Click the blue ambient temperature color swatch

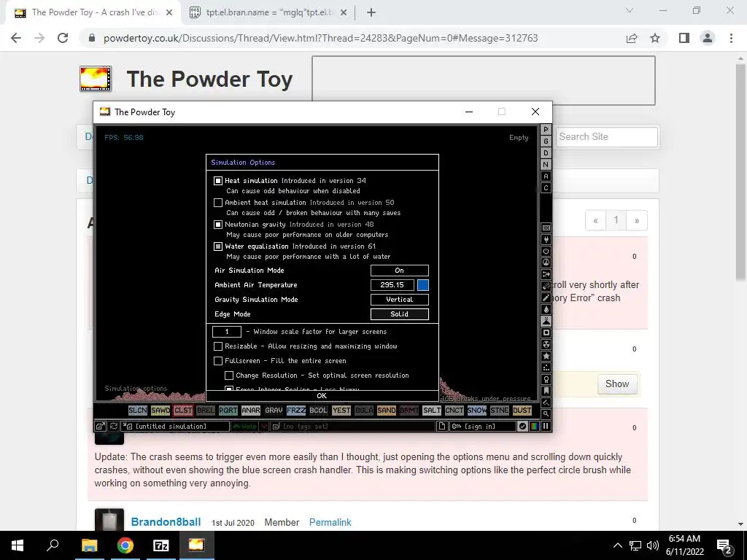423,285
